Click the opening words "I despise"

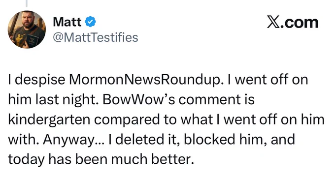coord(36,80)
